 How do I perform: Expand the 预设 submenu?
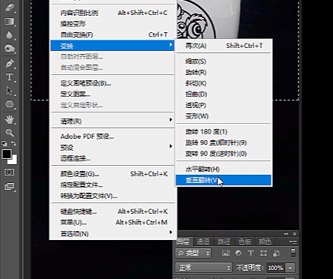click(113, 148)
